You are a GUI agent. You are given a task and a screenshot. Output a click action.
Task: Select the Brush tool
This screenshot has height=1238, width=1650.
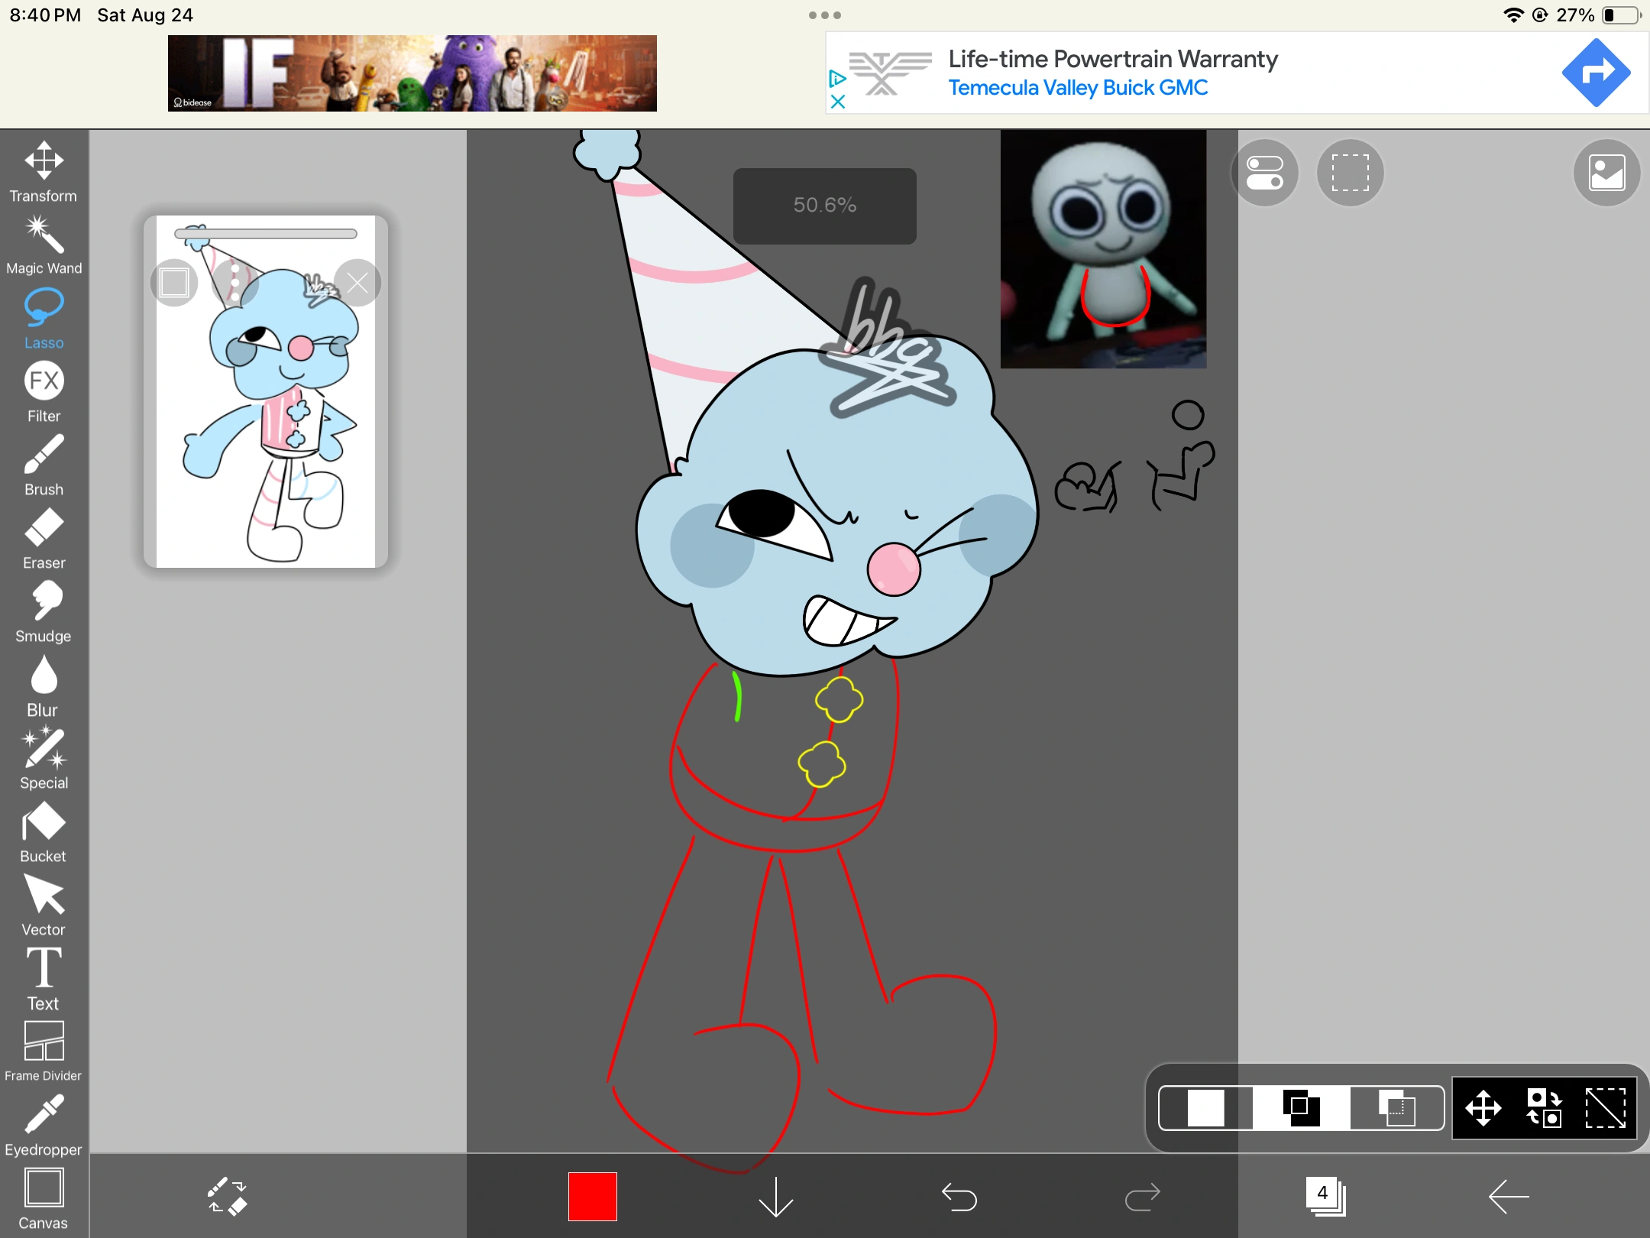tap(44, 465)
